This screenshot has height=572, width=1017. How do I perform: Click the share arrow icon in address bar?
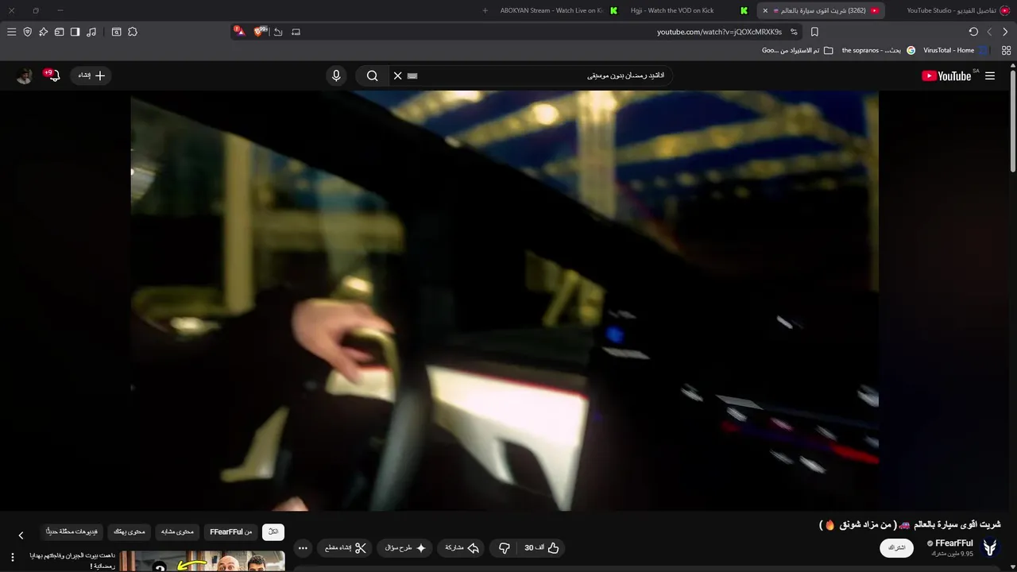(278, 32)
